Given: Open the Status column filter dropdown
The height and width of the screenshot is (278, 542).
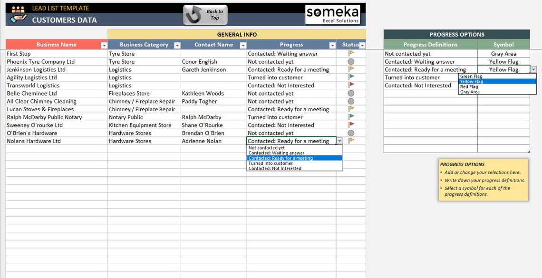Looking at the screenshot, I should tap(362, 45).
